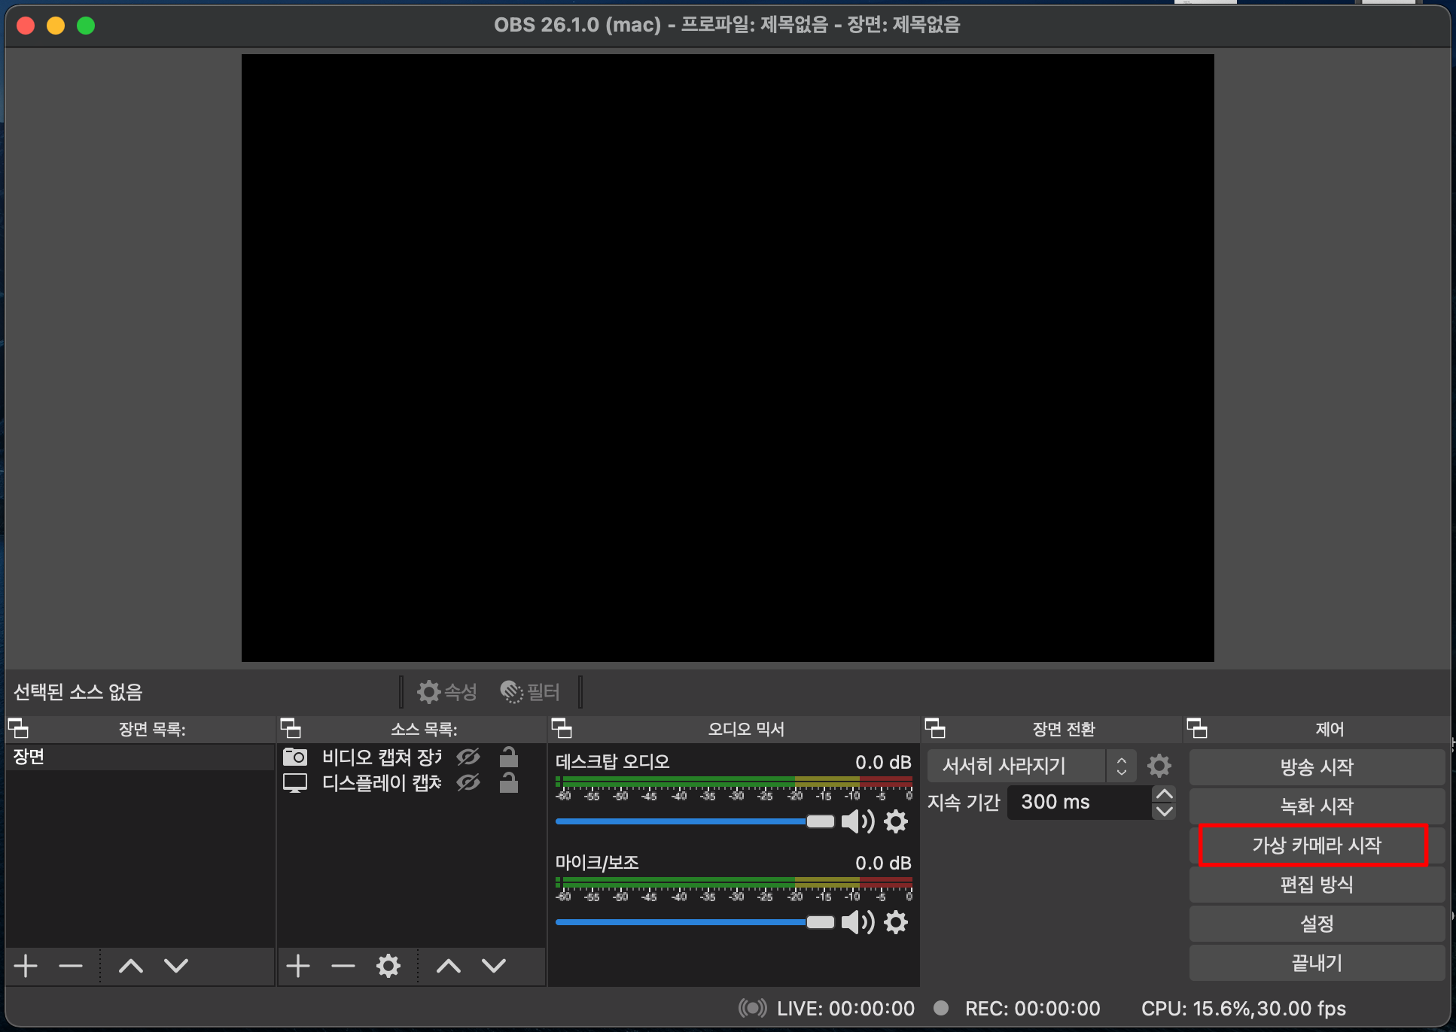Click the 가상 카메라 시작 button
Viewport: 1456px width, 1032px height.
pyautogui.click(x=1316, y=845)
